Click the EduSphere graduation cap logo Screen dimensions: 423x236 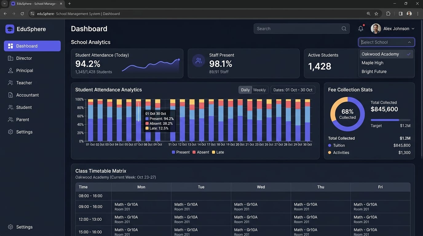[x=10, y=29]
